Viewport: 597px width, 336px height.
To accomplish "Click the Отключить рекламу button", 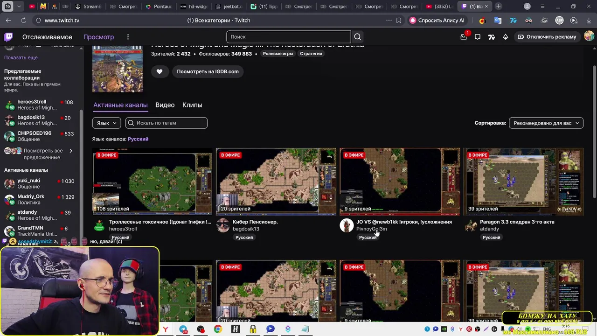I will tap(547, 37).
